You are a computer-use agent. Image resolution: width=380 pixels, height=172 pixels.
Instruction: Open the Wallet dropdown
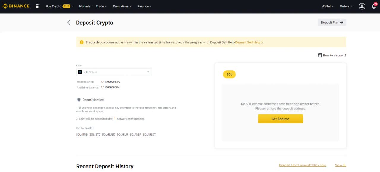point(327,6)
